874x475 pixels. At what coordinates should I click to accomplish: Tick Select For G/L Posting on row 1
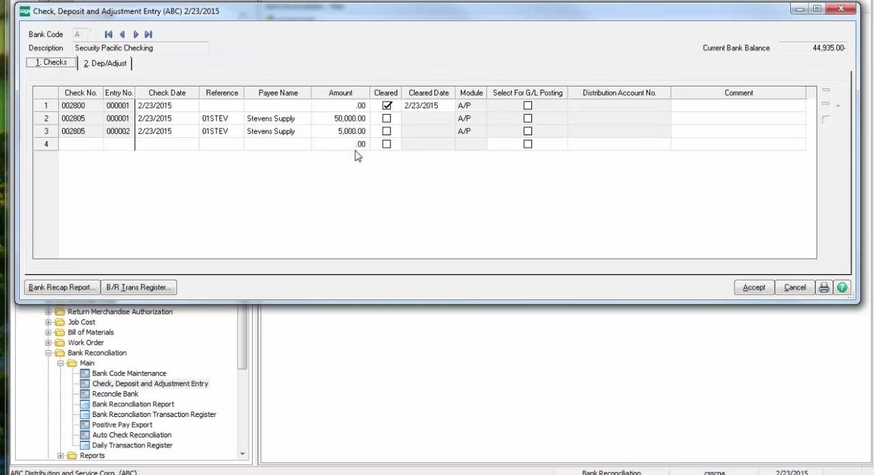pyautogui.click(x=527, y=105)
